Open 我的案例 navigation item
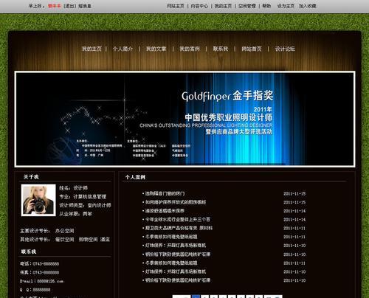 tap(190, 49)
